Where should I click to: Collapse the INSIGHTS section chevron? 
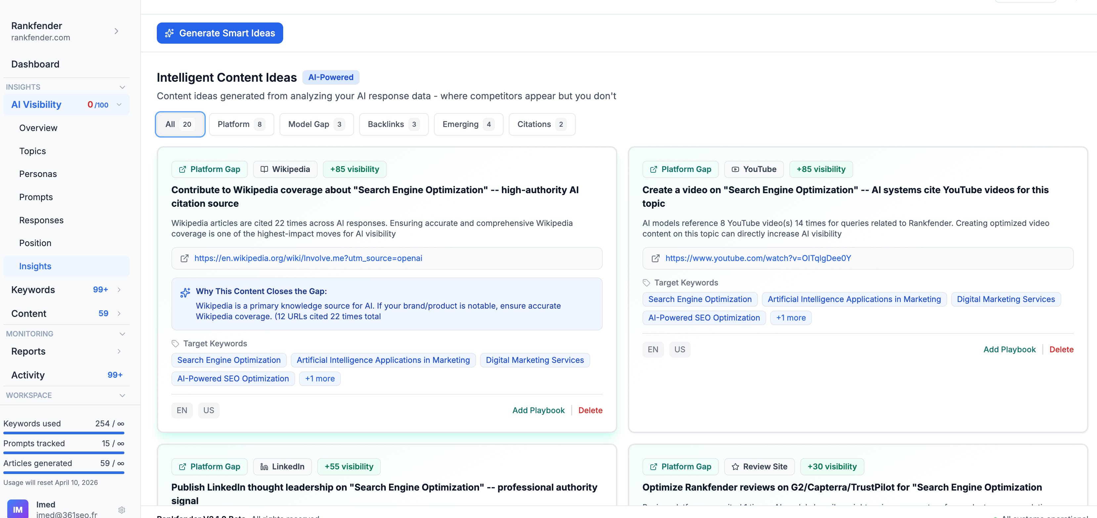(122, 87)
